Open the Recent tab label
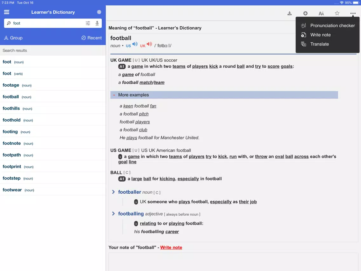 click(x=94, y=38)
